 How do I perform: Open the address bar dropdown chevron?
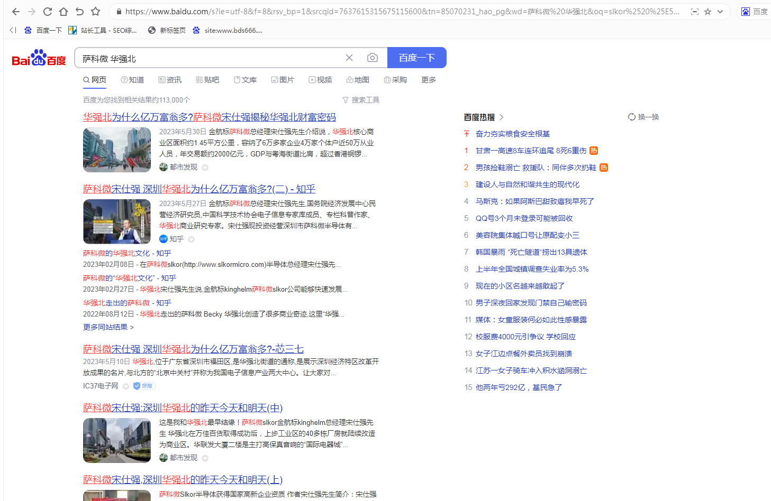click(720, 12)
